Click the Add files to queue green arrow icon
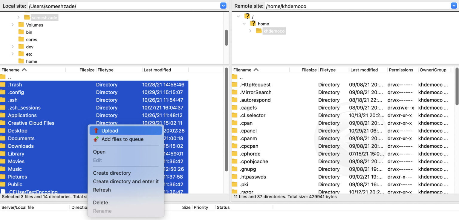The image size is (459, 220). pos(96,139)
